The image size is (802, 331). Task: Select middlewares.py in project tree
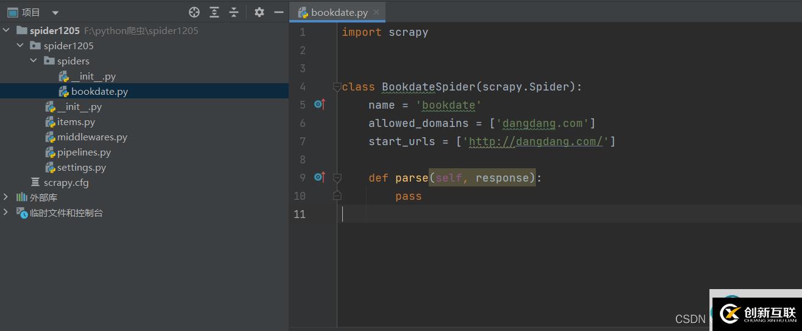pos(92,137)
